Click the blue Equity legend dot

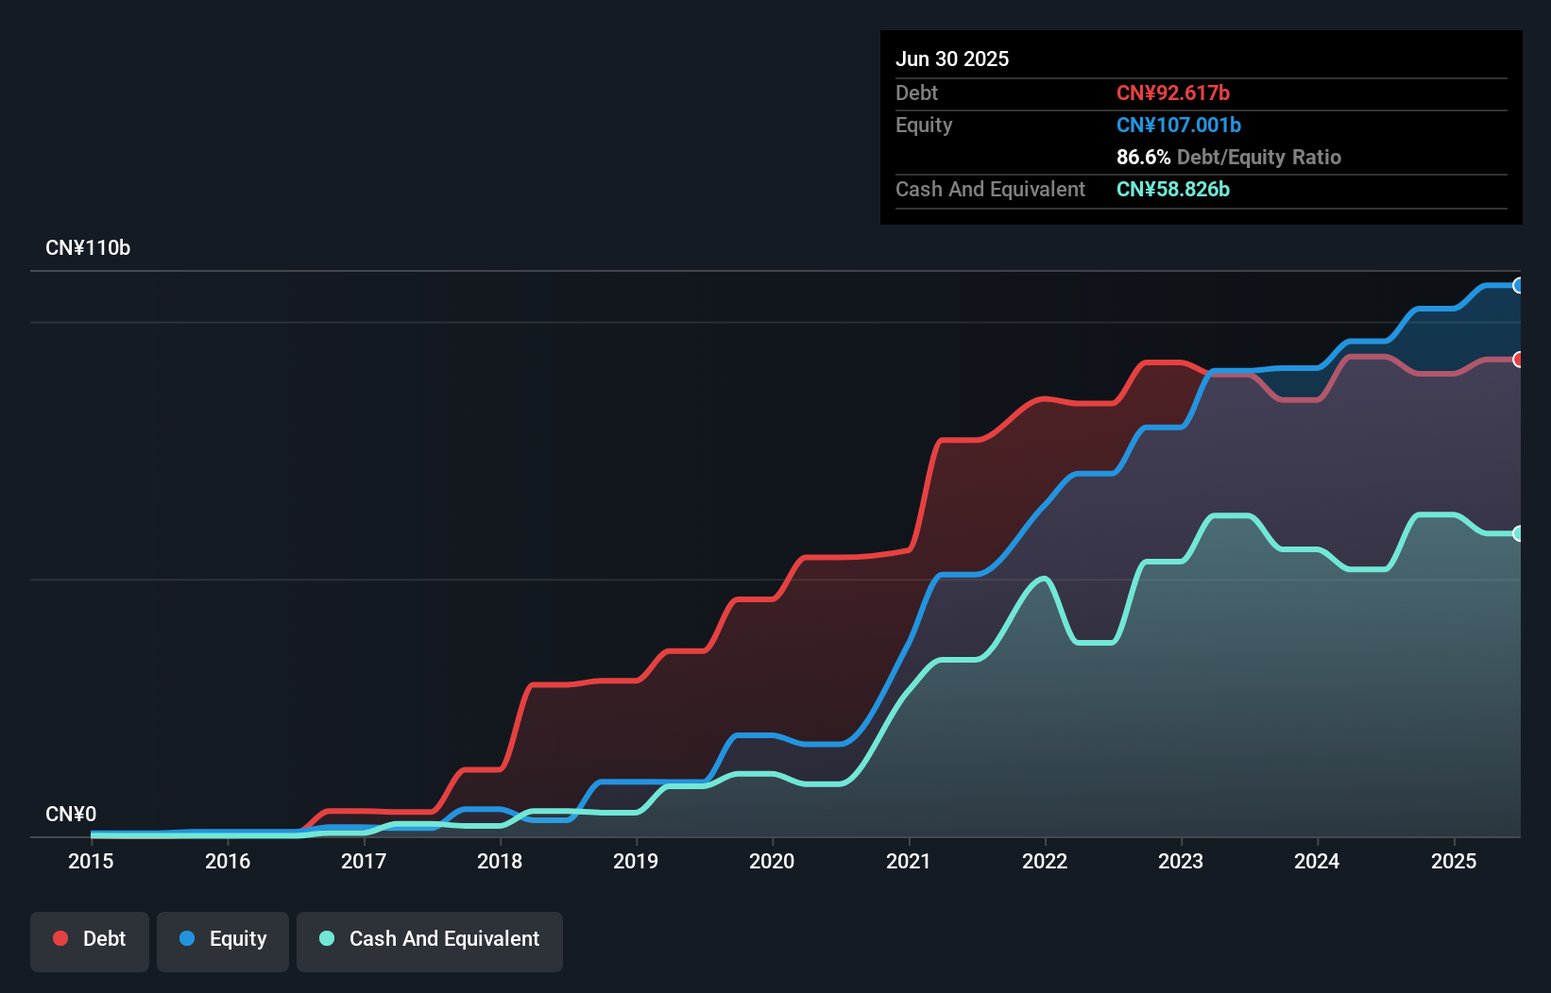[188, 938]
